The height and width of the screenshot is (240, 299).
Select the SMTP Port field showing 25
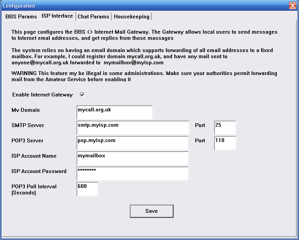pyautogui.click(x=225, y=128)
